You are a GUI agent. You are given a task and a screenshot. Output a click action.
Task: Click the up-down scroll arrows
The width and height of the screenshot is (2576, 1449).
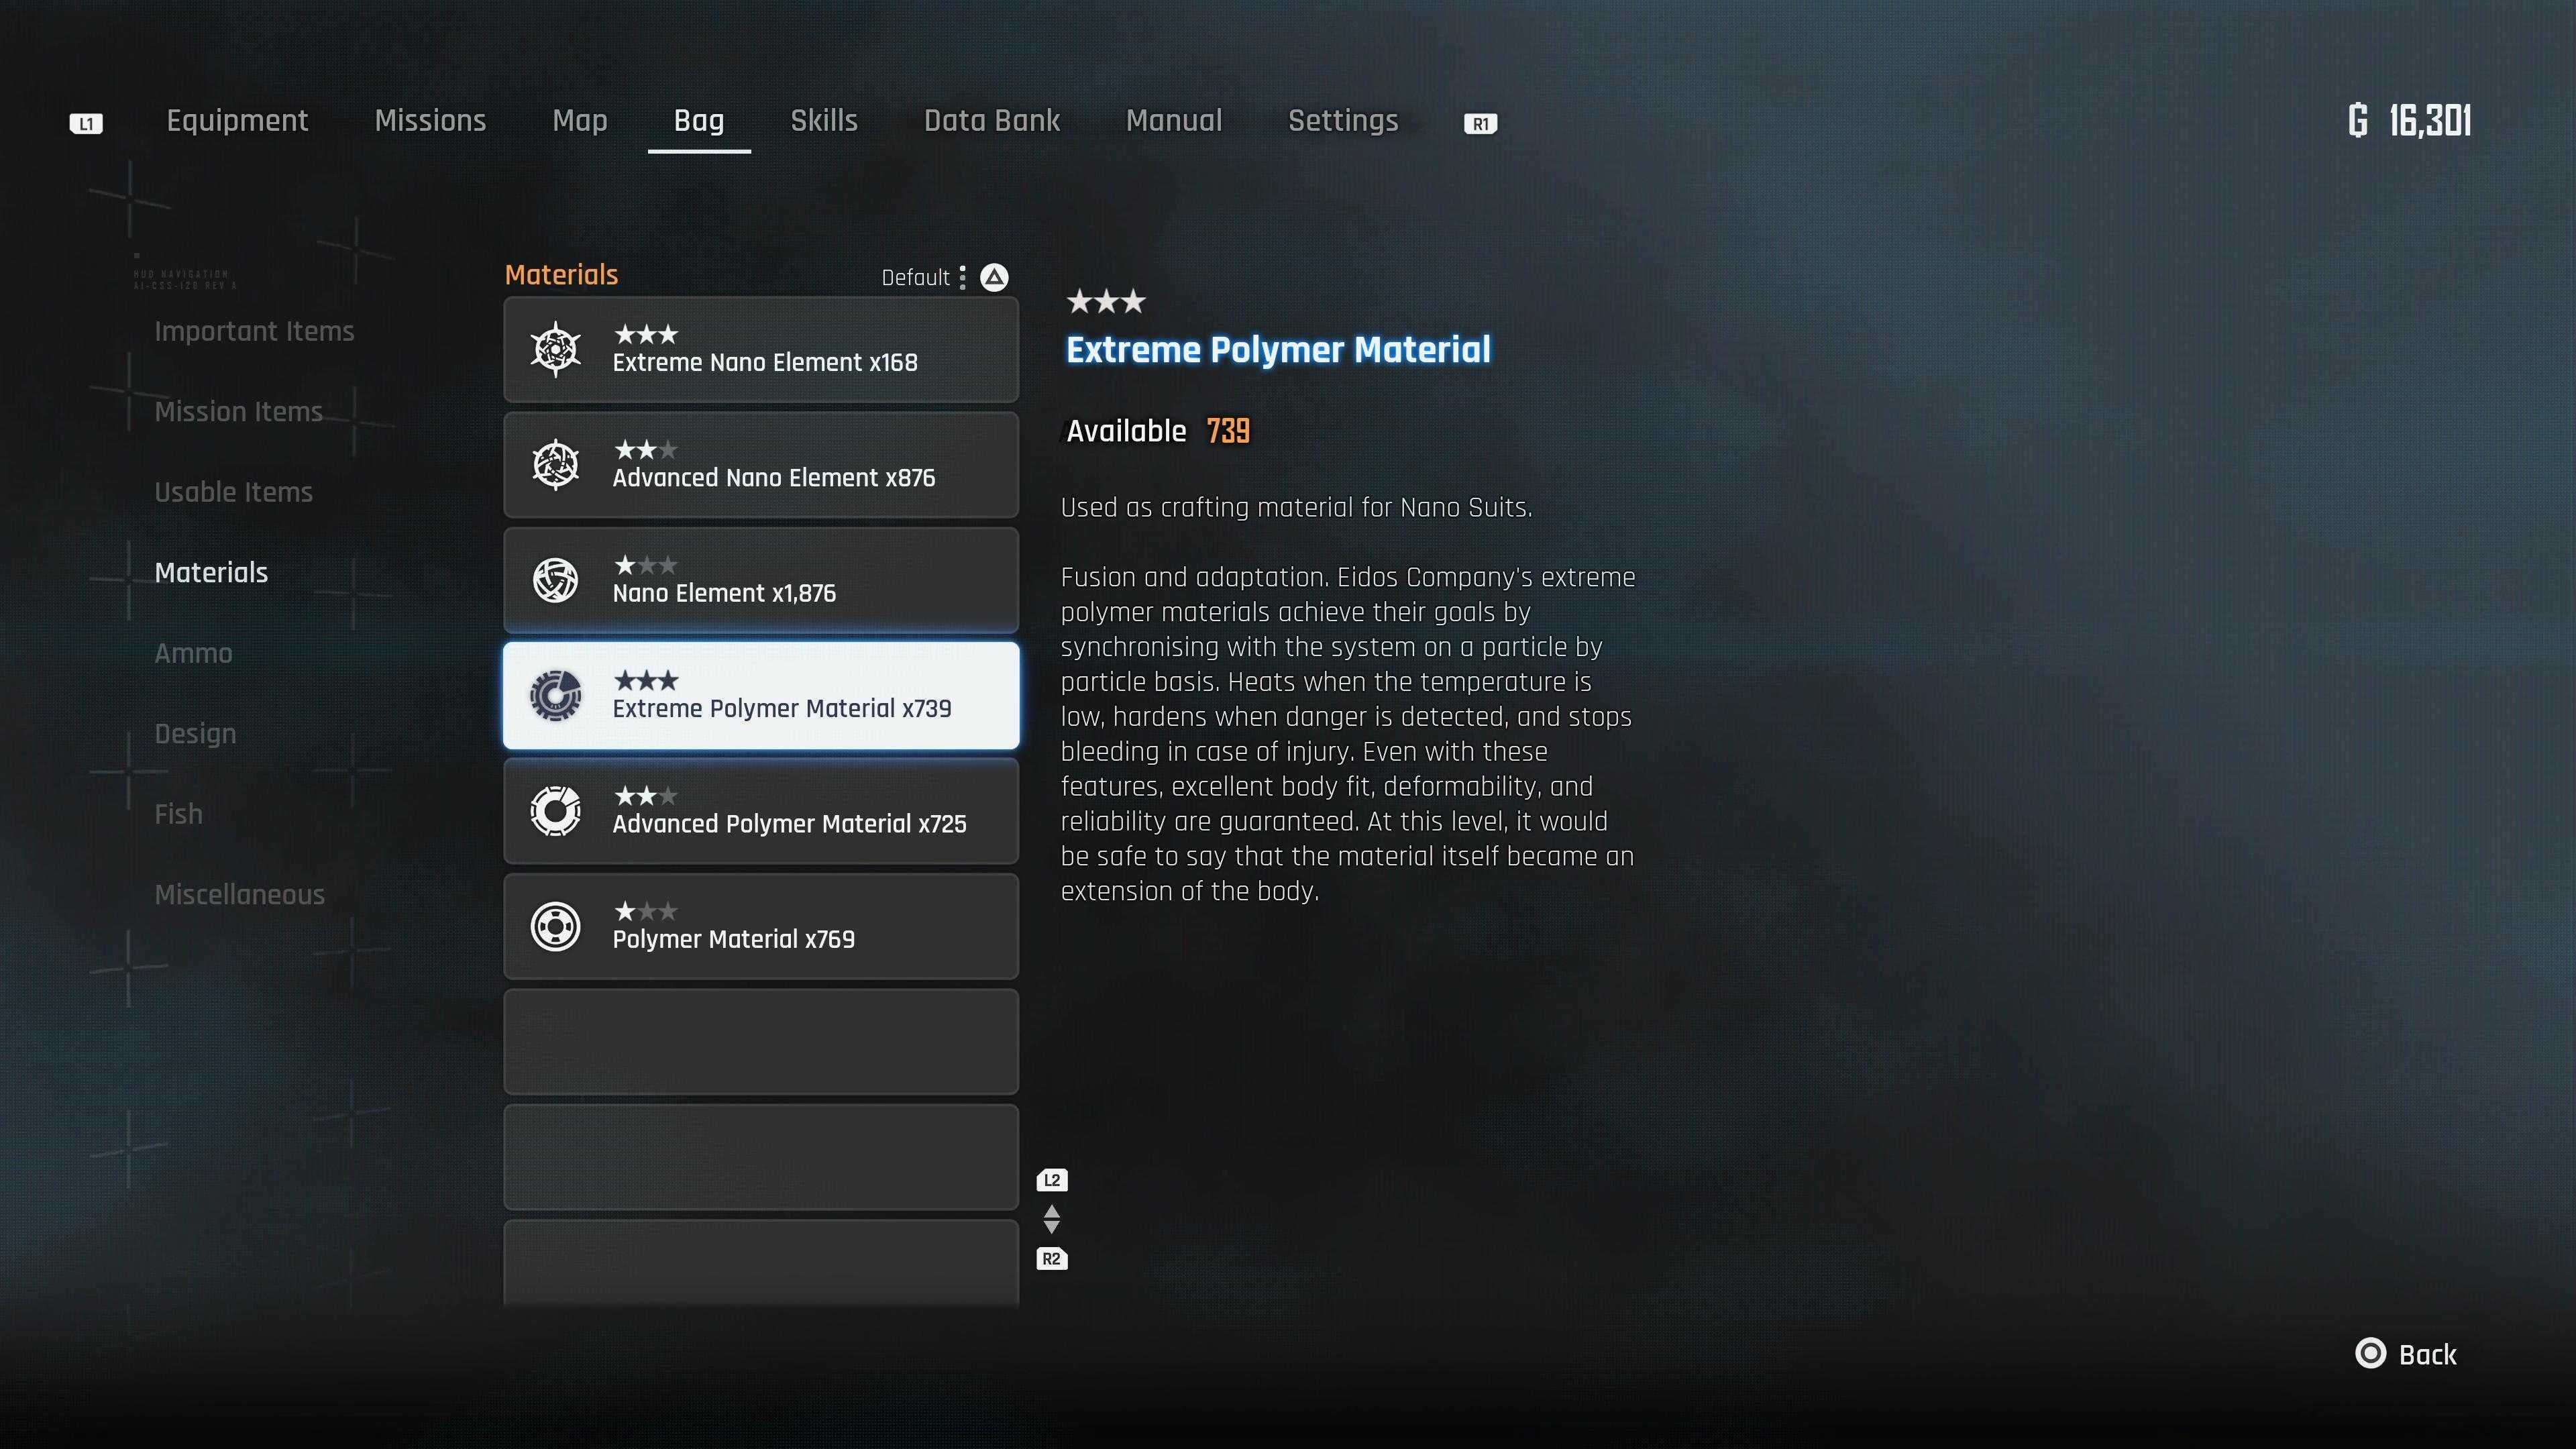[x=1052, y=1219]
